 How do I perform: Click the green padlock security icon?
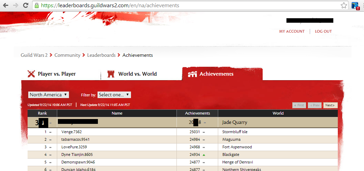(37, 5)
